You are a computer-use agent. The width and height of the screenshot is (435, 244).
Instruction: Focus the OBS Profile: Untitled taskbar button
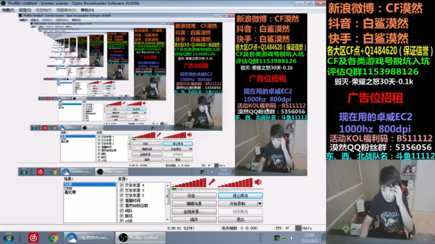click(140, 237)
